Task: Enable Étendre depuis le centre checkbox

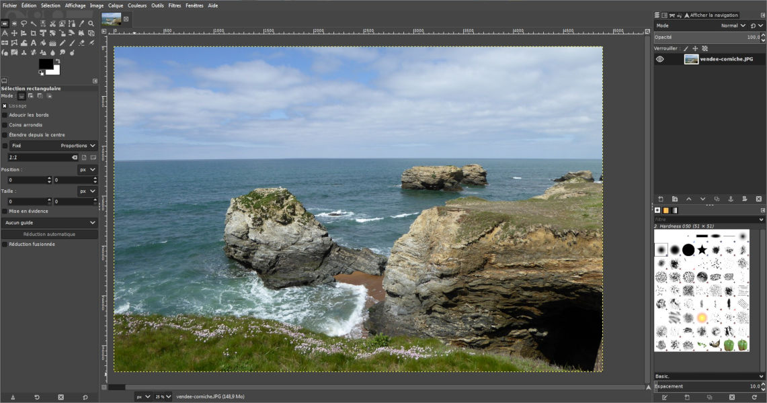Action: 5,135
